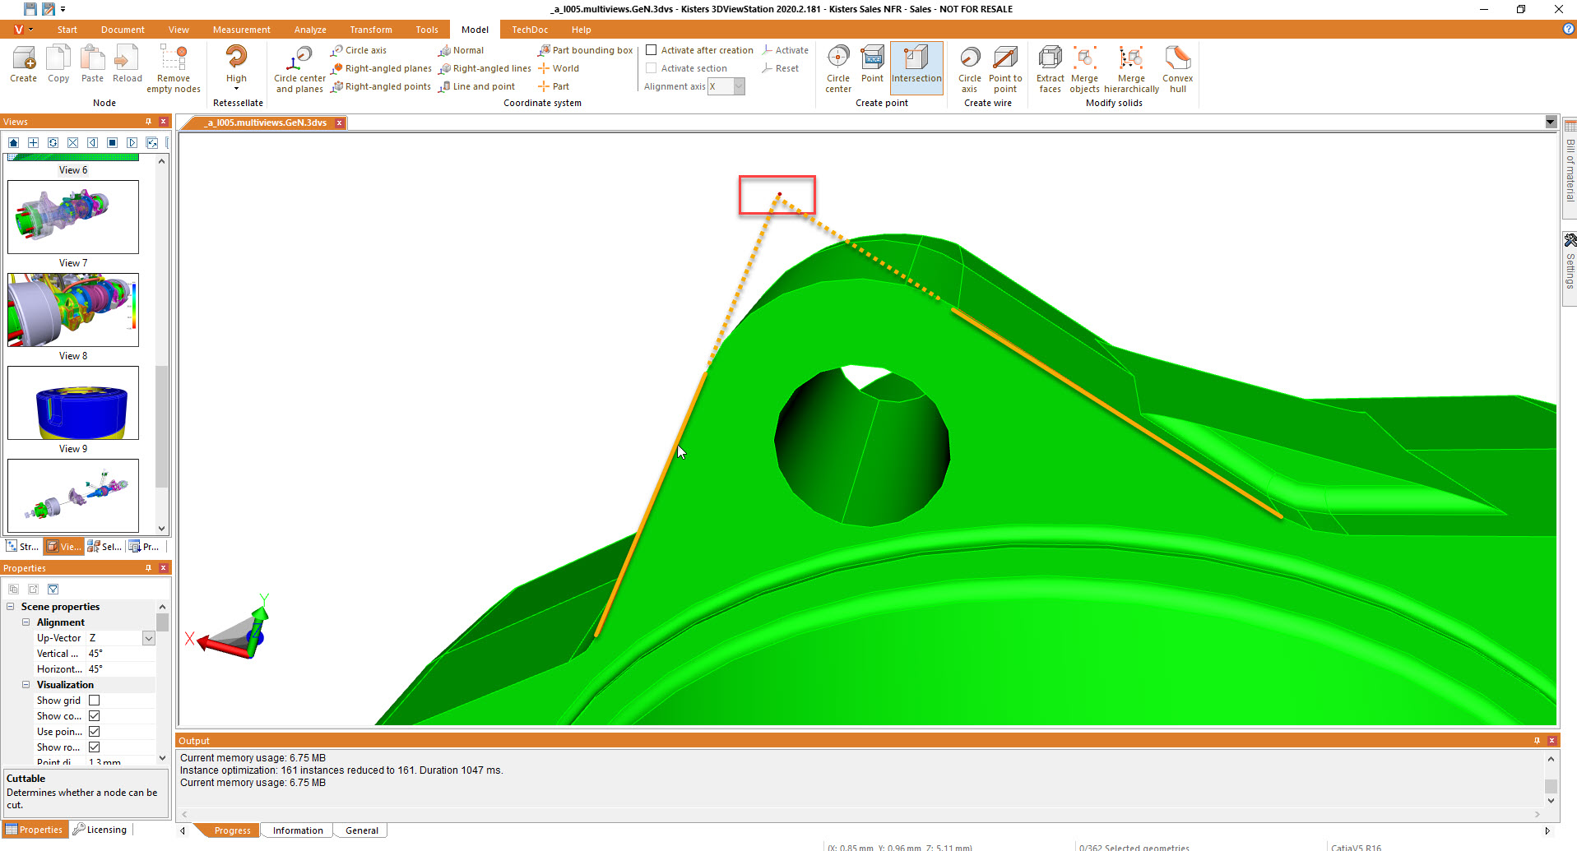This screenshot has width=1577, height=851.
Task: Click Merge objects tool
Action: (x=1084, y=69)
